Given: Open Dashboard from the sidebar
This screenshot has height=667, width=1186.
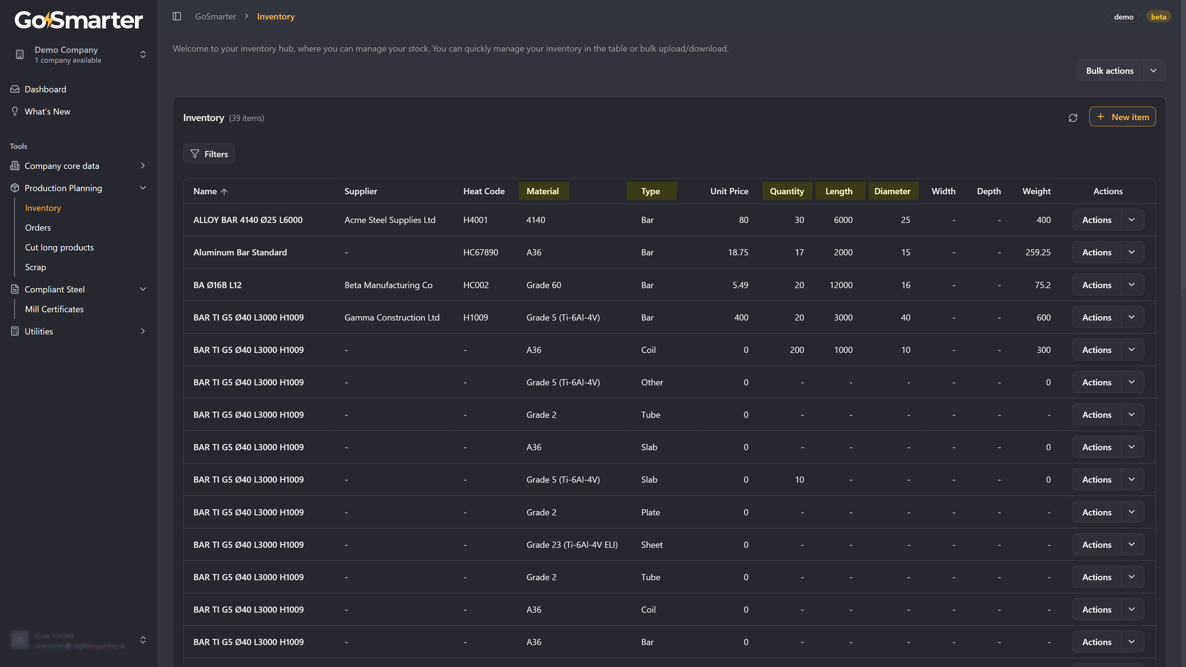Looking at the screenshot, I should pyautogui.click(x=45, y=89).
